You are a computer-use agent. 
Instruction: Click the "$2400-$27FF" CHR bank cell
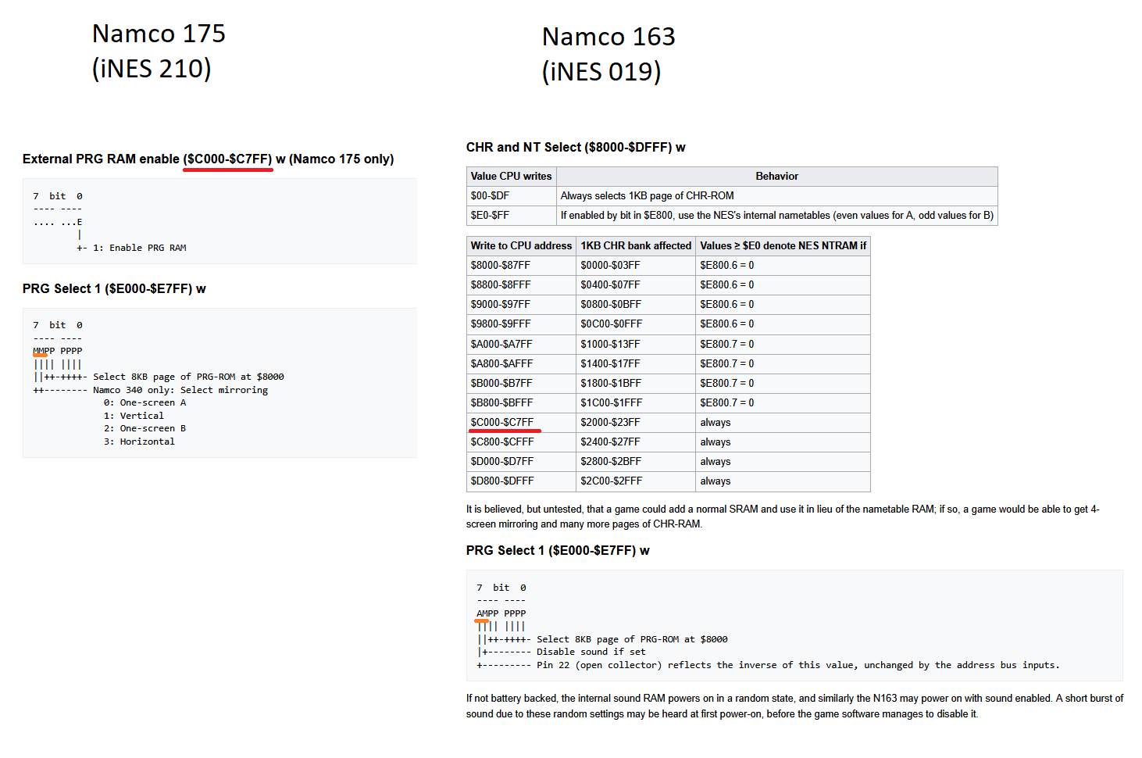pos(636,442)
